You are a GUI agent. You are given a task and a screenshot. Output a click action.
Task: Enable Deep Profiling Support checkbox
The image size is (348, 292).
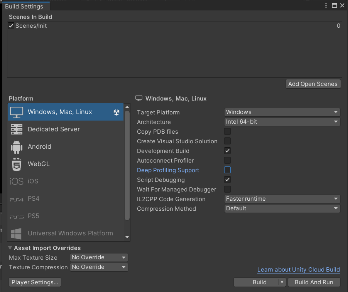tap(227, 170)
